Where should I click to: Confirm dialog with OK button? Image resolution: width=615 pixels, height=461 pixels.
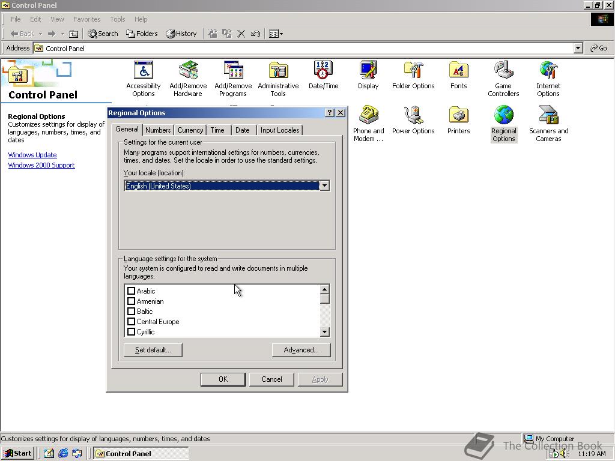223,379
